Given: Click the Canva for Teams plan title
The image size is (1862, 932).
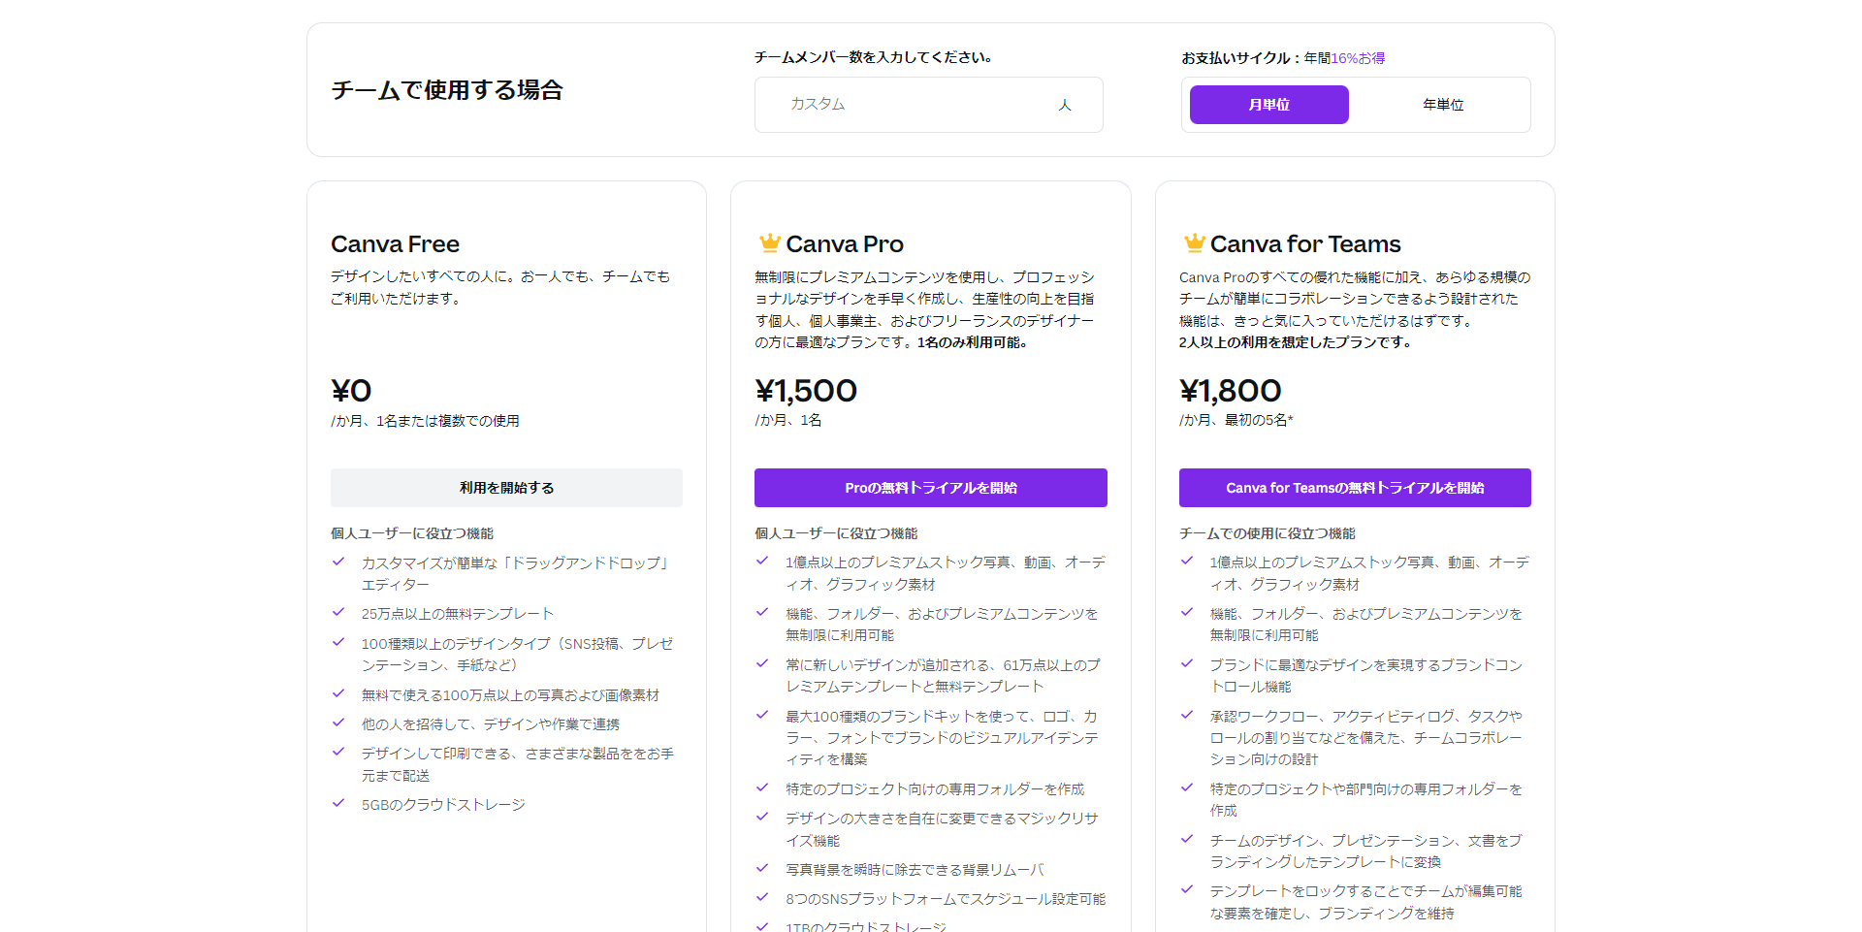Looking at the screenshot, I should 1305,243.
